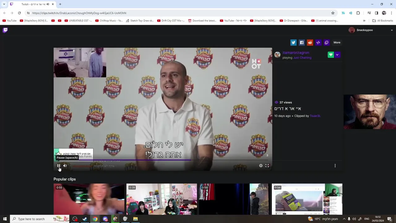Switch to Chrome in the taskbar
Image resolution: width=396 pixels, height=223 pixels.
pyautogui.click(x=95, y=219)
